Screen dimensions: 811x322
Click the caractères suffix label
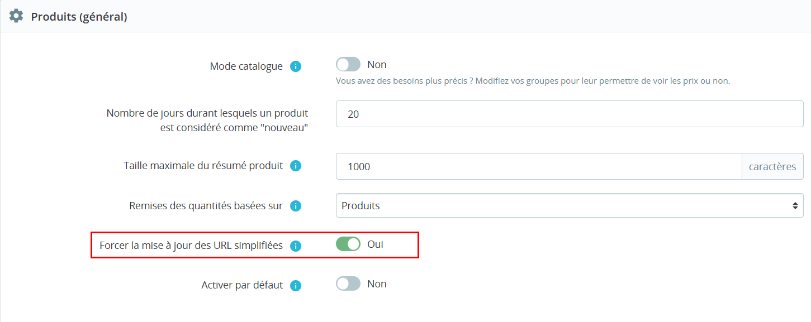coord(772,166)
